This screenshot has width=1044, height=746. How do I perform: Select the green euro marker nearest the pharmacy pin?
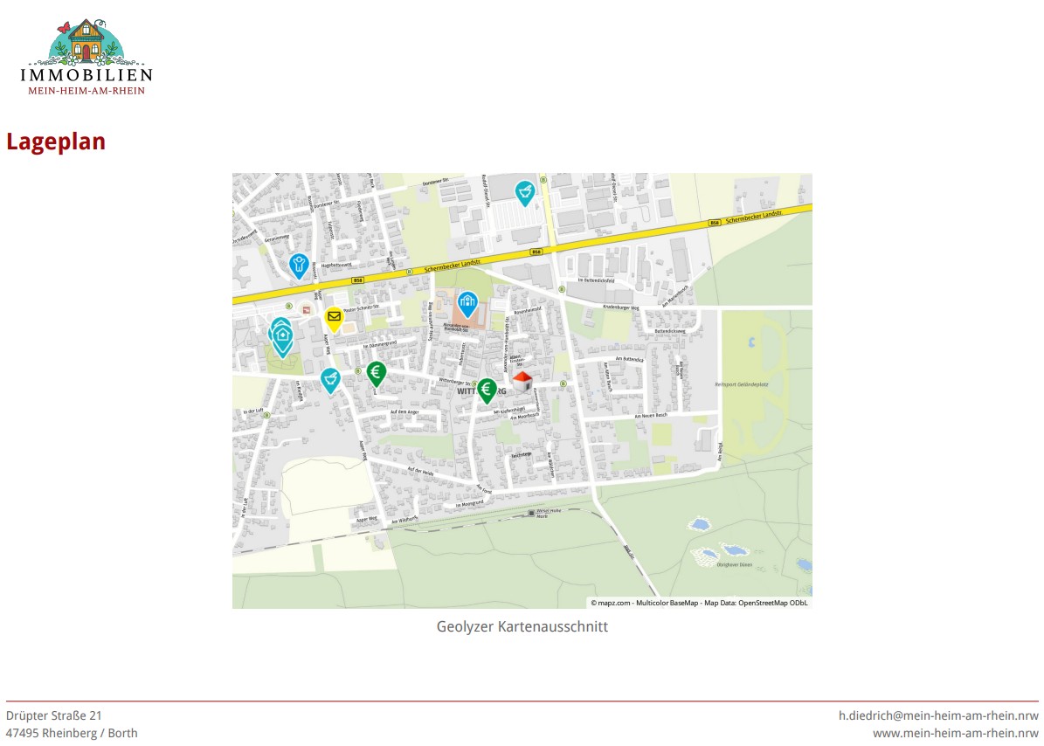(377, 373)
